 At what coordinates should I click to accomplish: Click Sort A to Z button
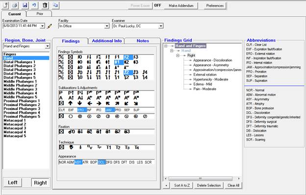pos(182,185)
